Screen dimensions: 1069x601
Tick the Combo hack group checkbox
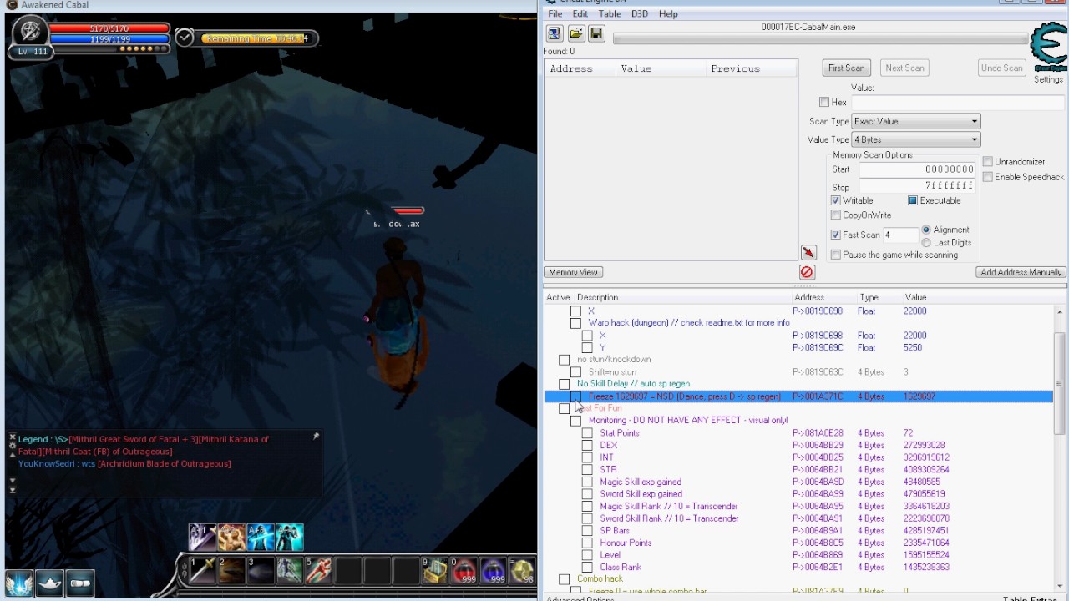coord(564,579)
